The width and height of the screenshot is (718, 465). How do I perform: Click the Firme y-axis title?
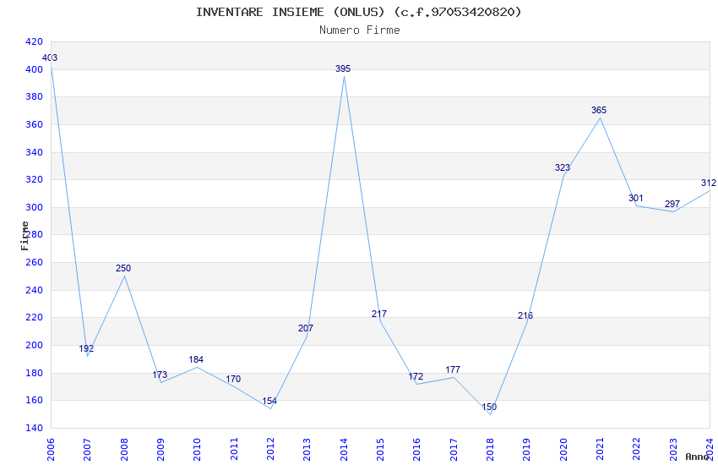24,236
